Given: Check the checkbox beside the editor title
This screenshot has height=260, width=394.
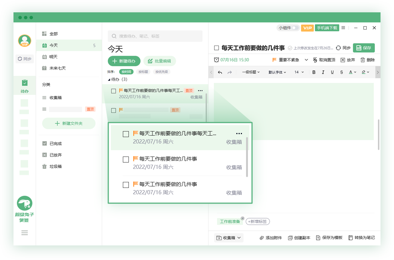Looking at the screenshot, I should point(216,48).
